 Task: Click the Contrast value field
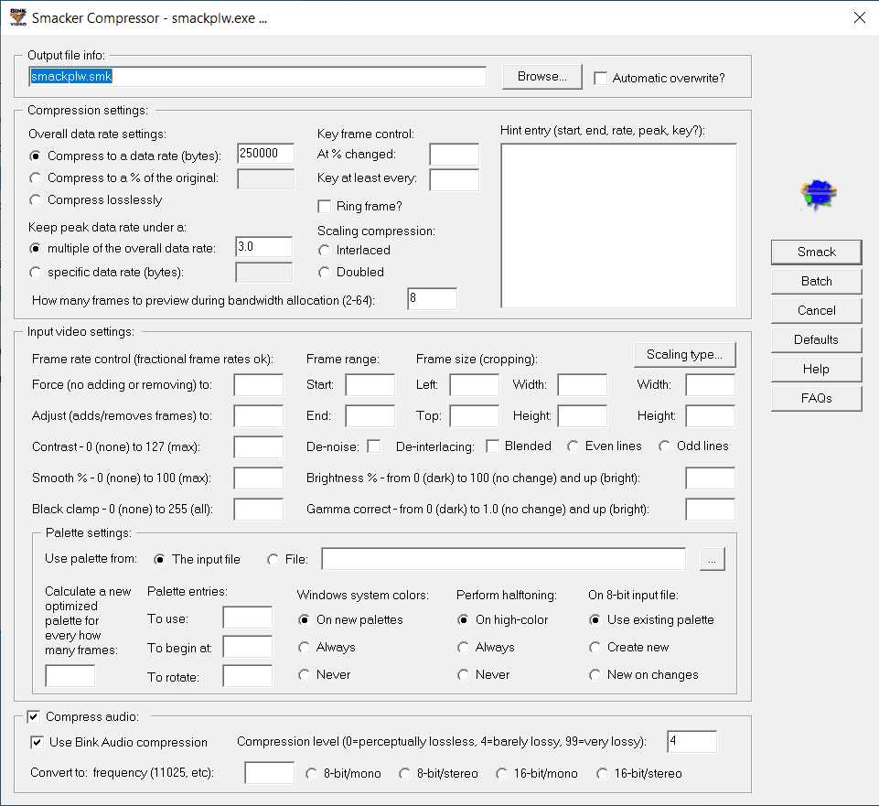[259, 447]
